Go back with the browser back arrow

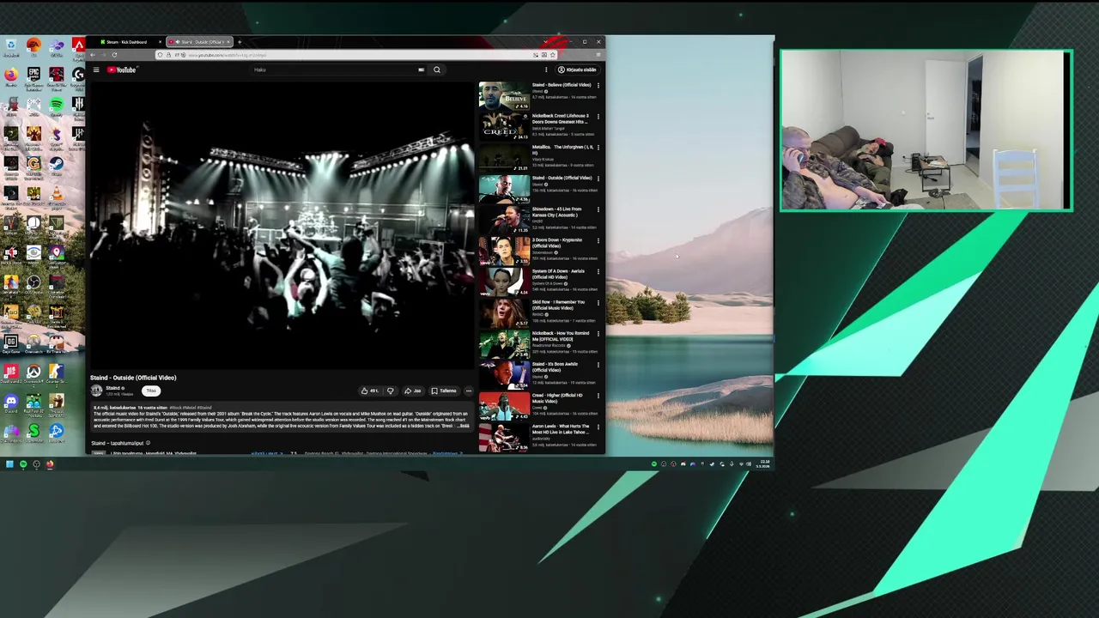click(93, 55)
